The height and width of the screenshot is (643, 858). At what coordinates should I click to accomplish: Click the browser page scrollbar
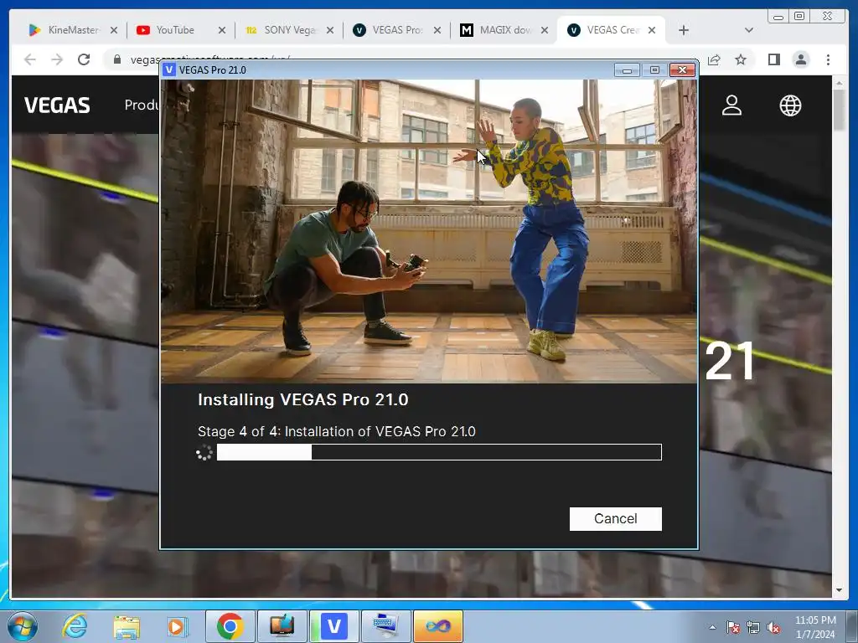tap(839, 111)
